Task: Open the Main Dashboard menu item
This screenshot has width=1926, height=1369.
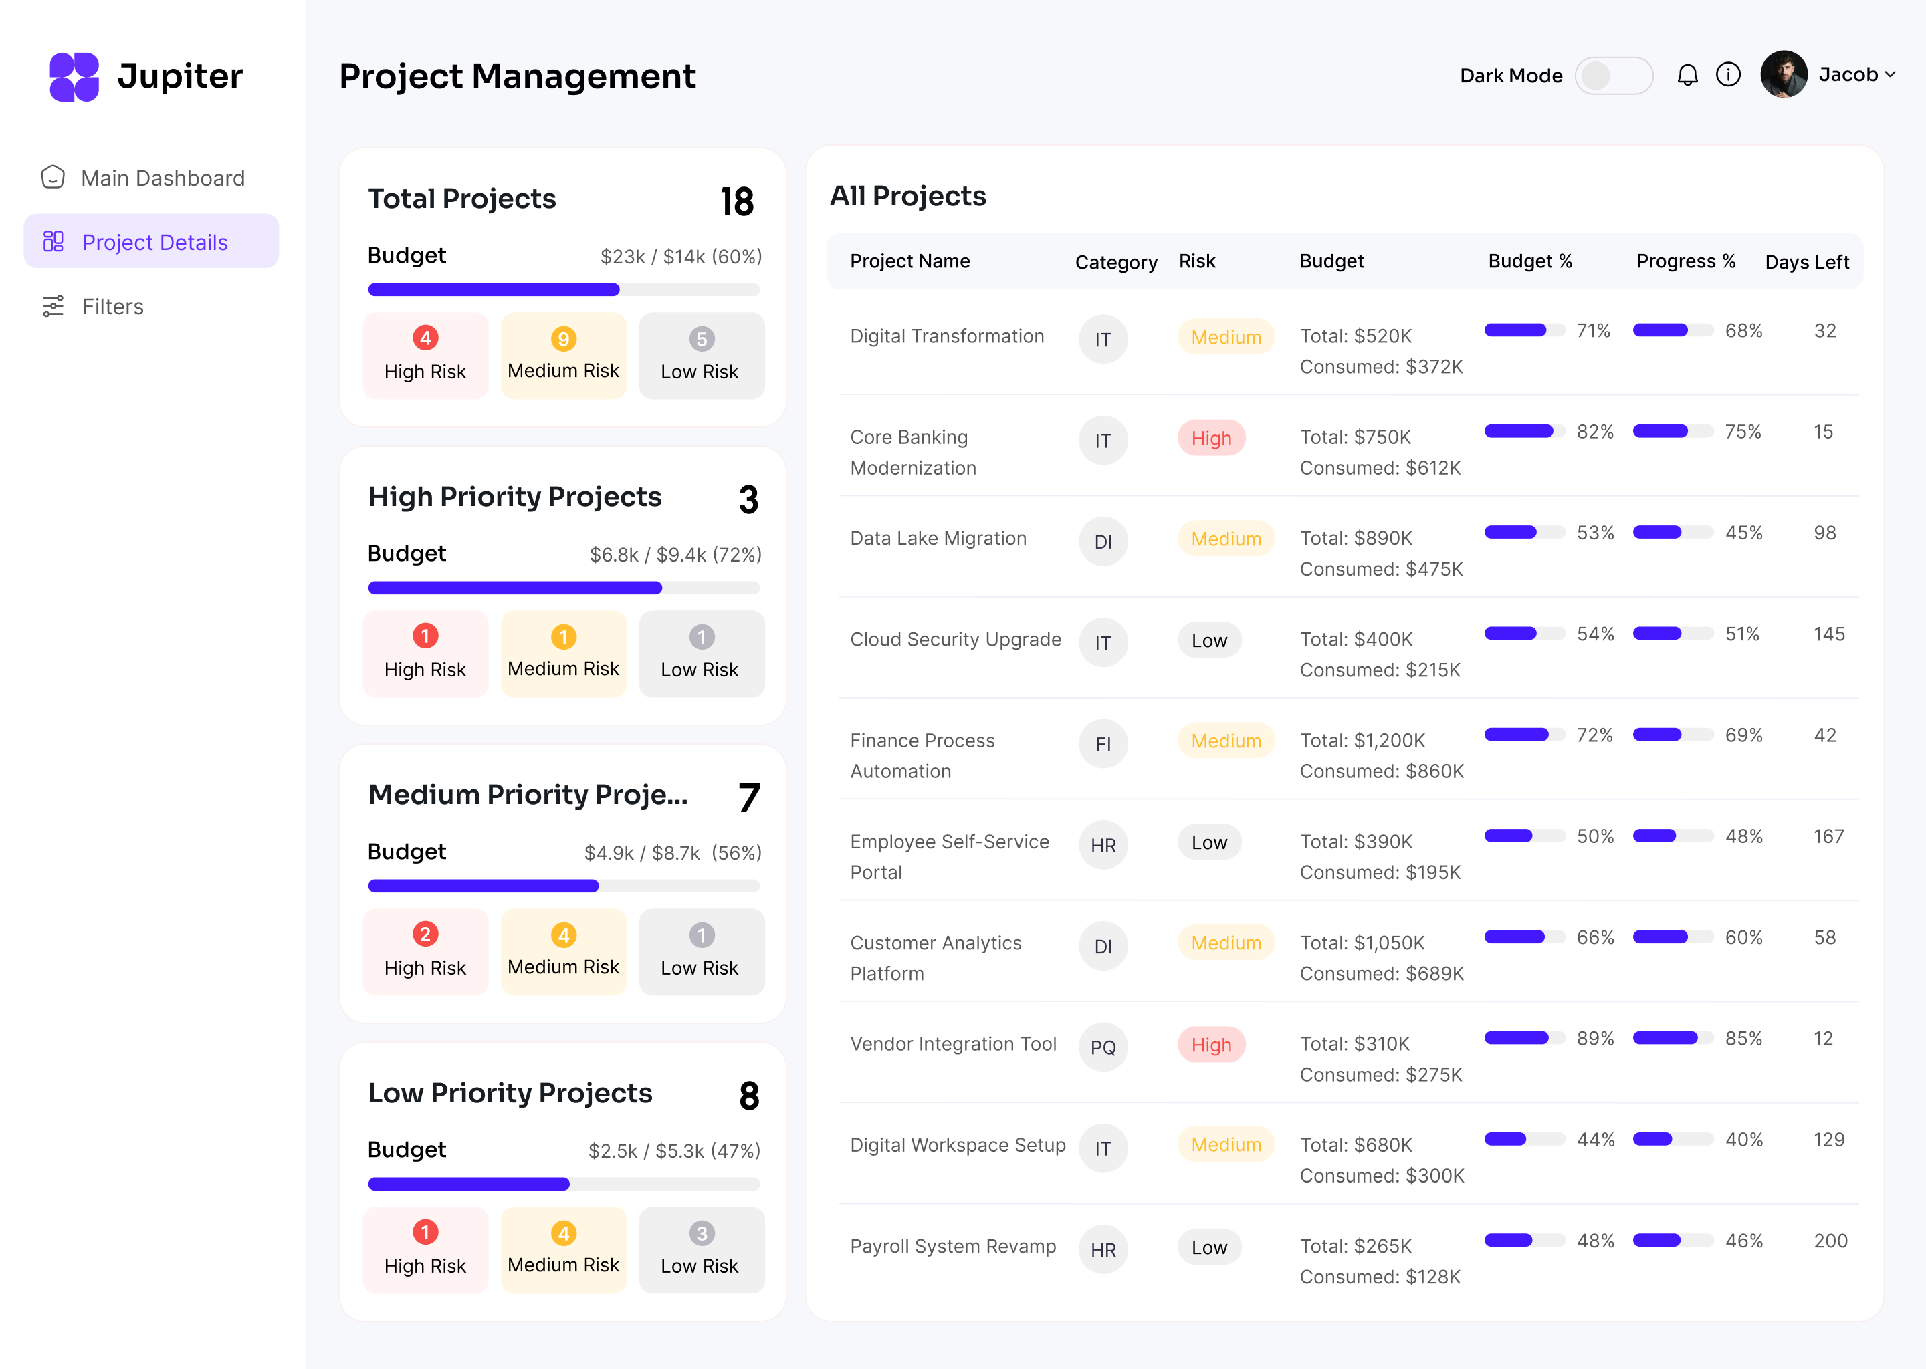Action: pos(163,178)
